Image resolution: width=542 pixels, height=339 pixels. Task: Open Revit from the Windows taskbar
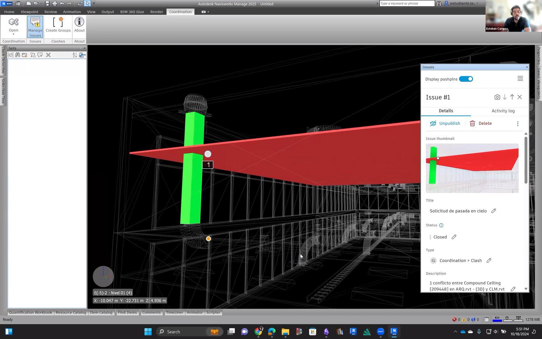(353, 331)
